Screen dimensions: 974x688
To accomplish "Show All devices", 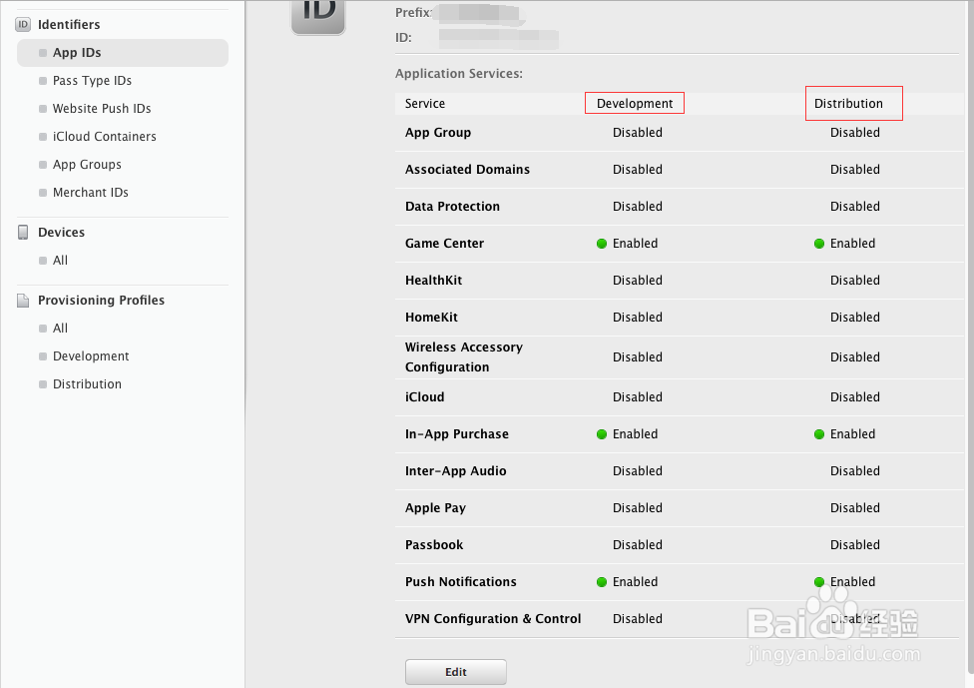I will click(60, 261).
